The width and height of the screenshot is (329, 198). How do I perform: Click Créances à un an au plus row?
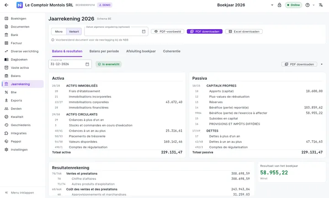coord(117,131)
